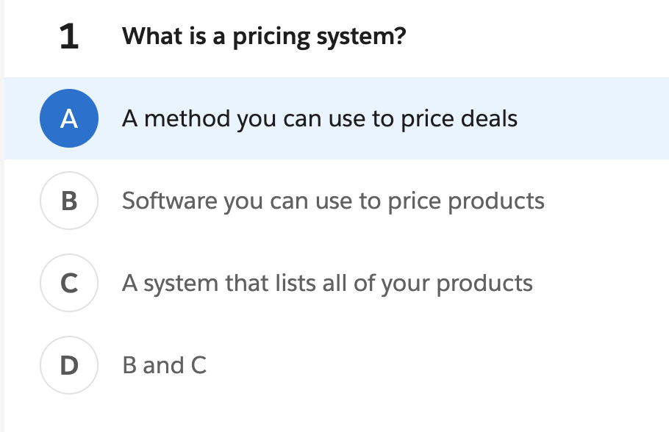This screenshot has height=432, width=669.
Task: Click the circle marked D
Action: (68, 365)
